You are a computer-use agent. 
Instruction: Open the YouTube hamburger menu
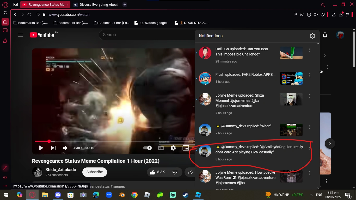pos(20,35)
